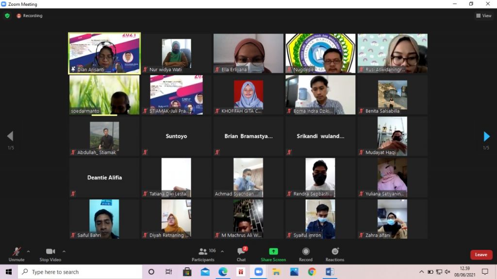Start recording with the Record icon

[306, 251]
